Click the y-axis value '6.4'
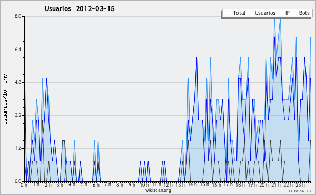This screenshot has height=195, width=316. click(x=18, y=50)
